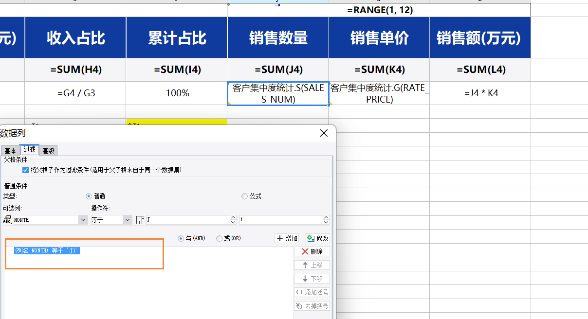Toggle 将父格子作为过滤条件 checkbox
588x319 pixels.
coord(26,170)
